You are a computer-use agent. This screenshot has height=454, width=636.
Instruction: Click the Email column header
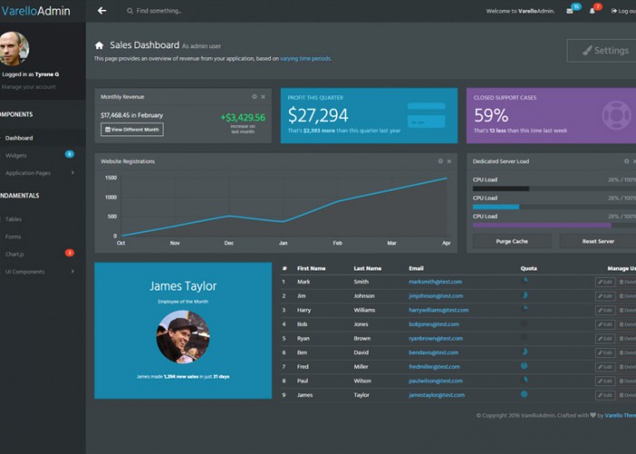click(x=416, y=269)
